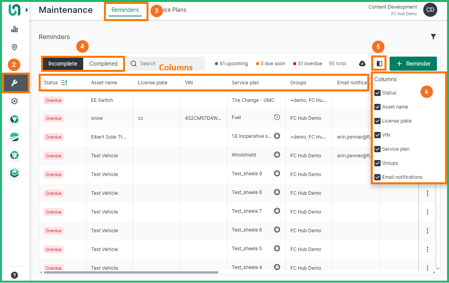Open the help question mark icon
449x283 pixels.
coord(14,275)
